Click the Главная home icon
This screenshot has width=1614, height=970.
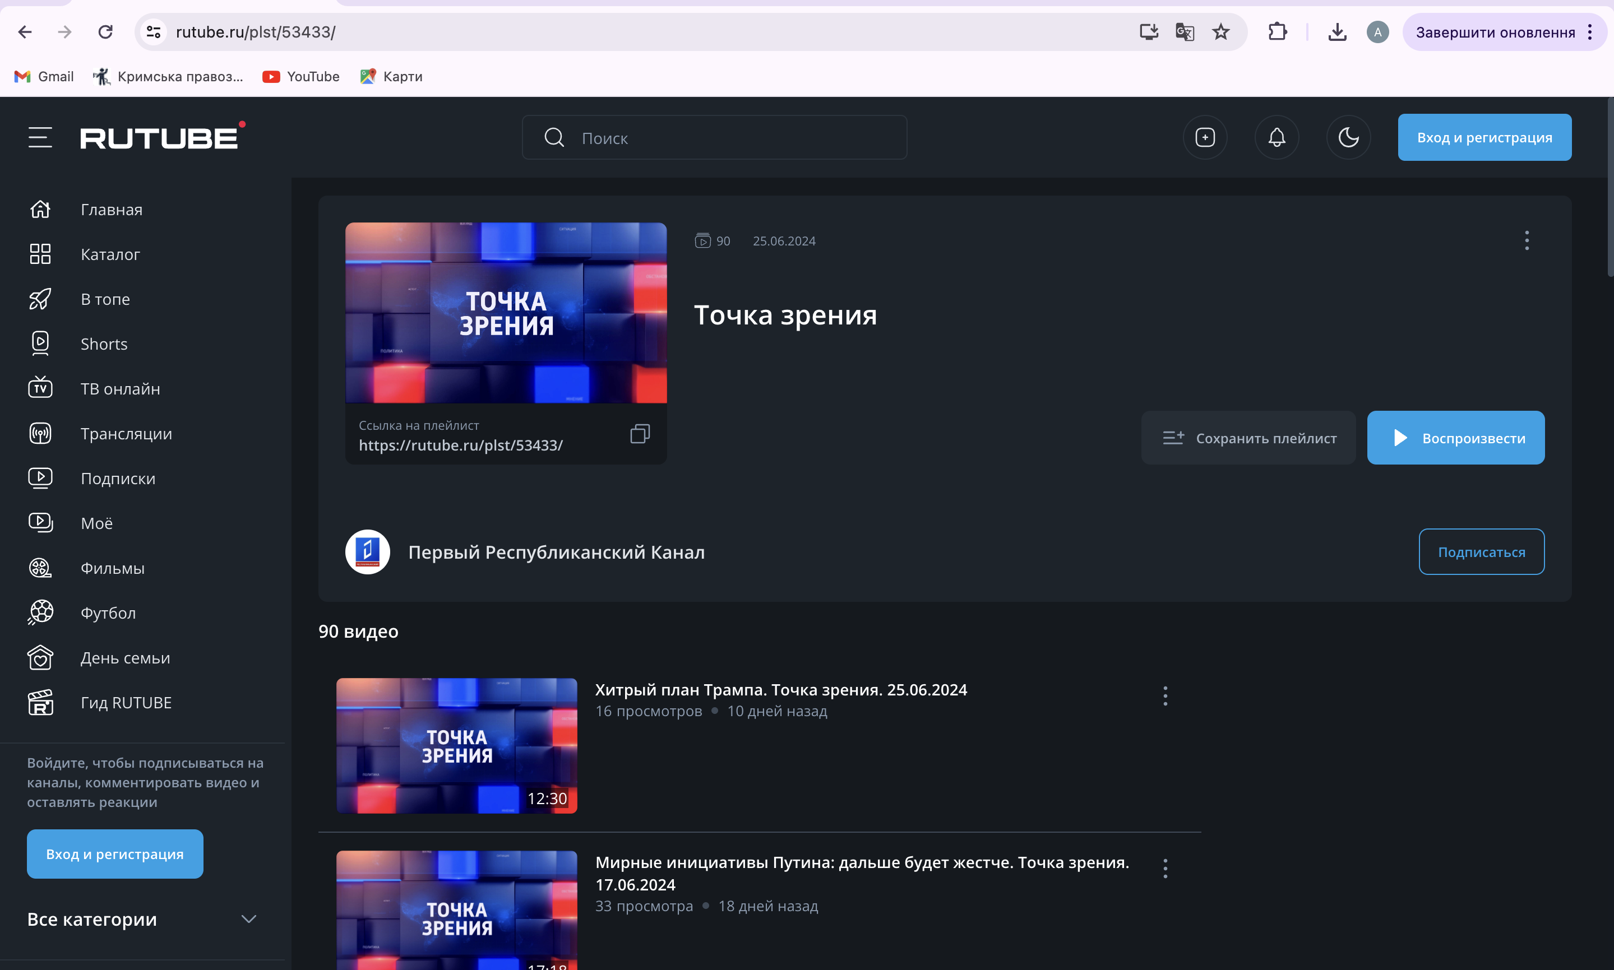coord(40,209)
